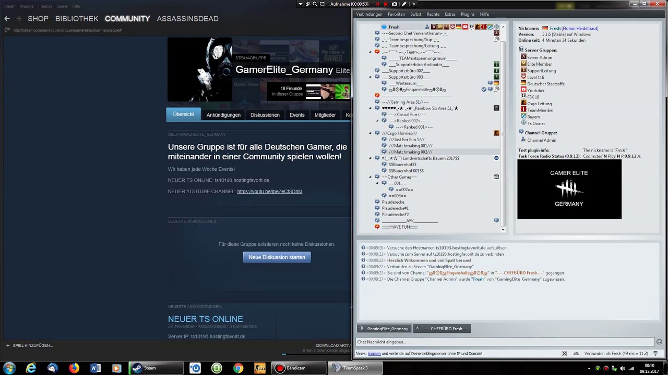Open the Ankündigungen tab in Steam group
Screen dimensions: 668x375
point(223,115)
